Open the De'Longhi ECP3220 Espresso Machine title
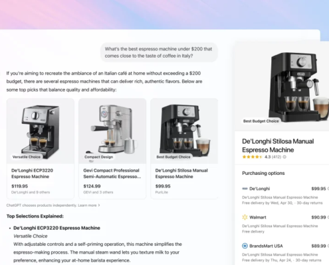This screenshot has height=265, width=329. tap(32, 174)
